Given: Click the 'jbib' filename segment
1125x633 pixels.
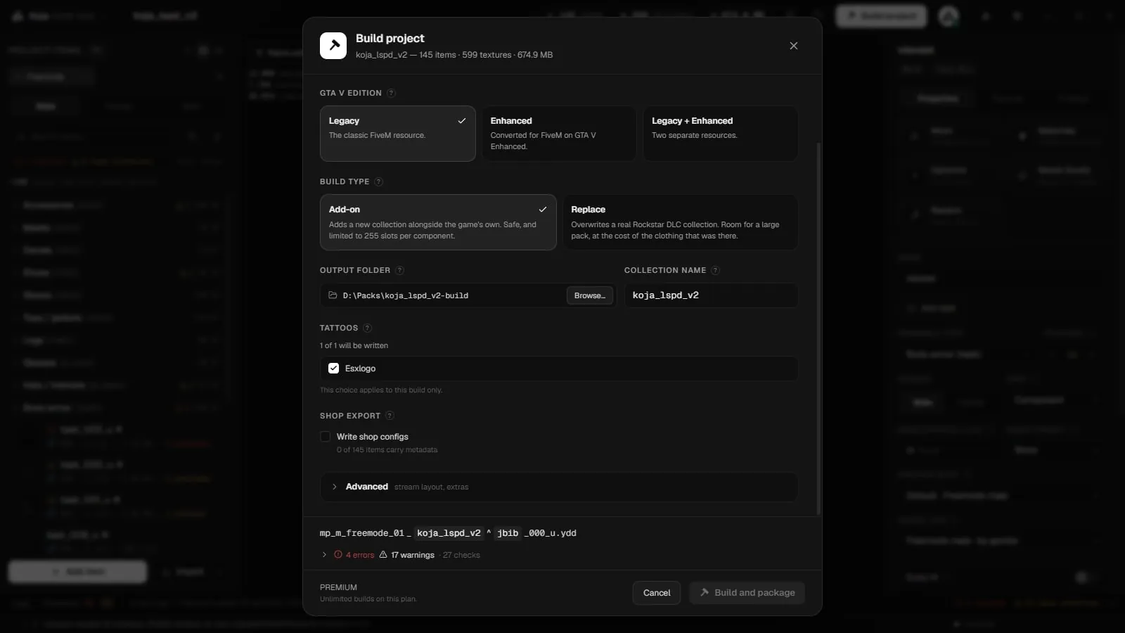Looking at the screenshot, I should (x=508, y=533).
